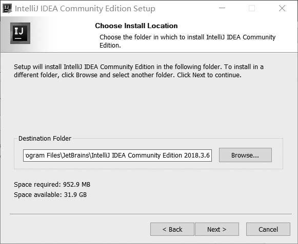Screen dimensions: 298x244
Task: Click the 'Space required: 952.9 MB' text
Action: [x=52, y=185]
